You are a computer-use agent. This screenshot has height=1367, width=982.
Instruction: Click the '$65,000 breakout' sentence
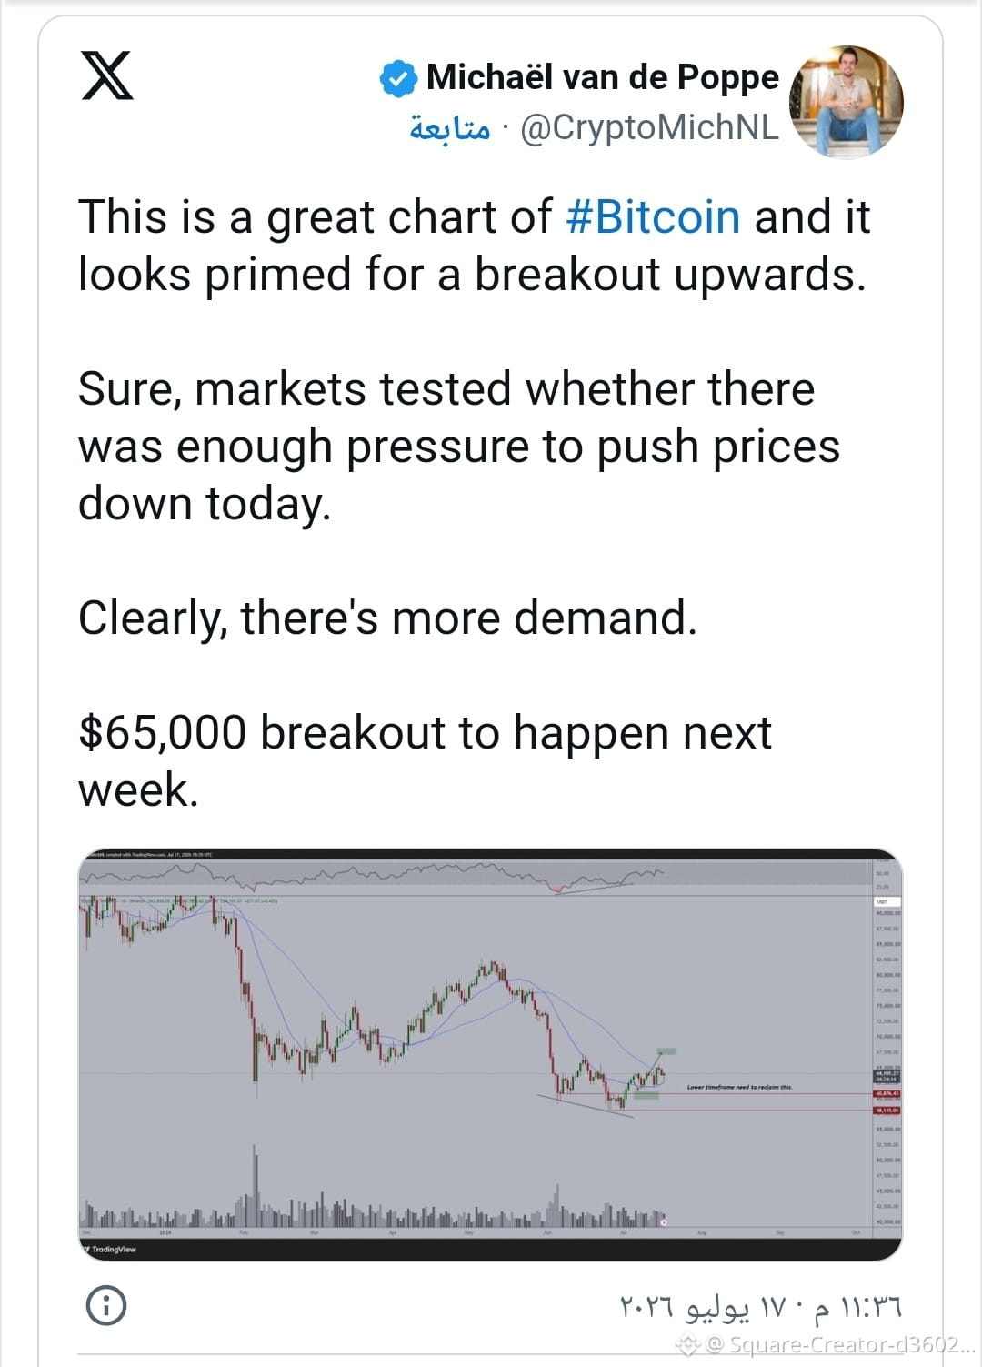pyautogui.click(x=425, y=760)
